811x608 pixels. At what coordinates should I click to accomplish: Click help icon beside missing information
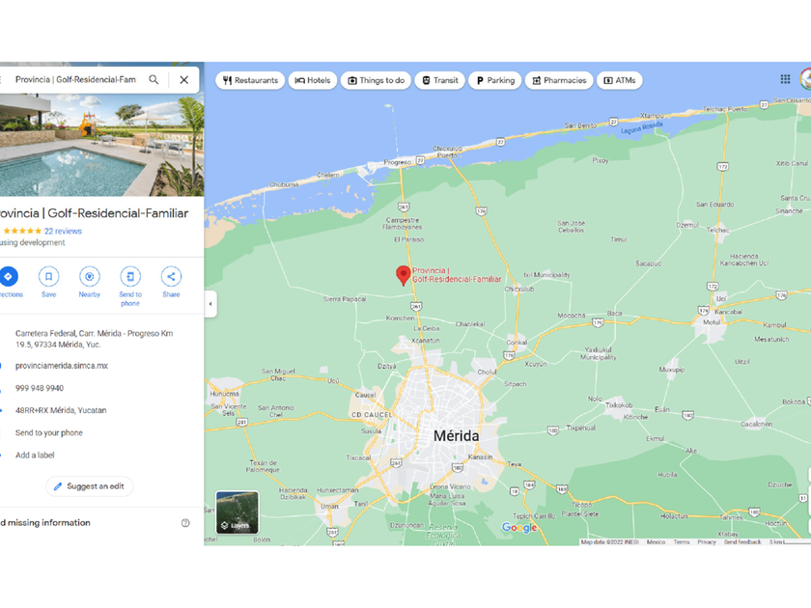[185, 523]
